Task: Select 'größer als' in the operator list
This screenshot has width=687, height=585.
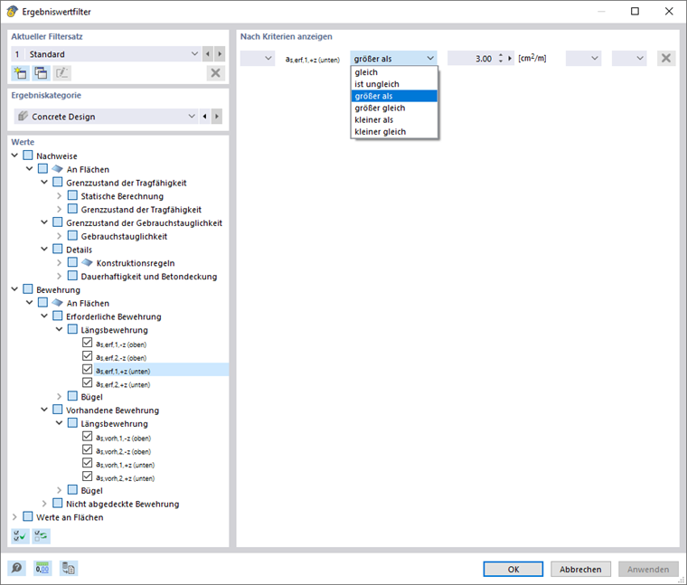Action: 394,96
